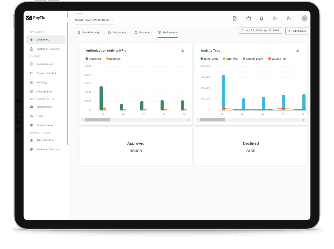Switch to the Settlement tab
Image resolution: width=334 pixels, height=249 pixels.
tap(117, 32)
